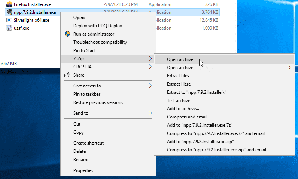Screen dimensions: 298x179
Task: Choose Extract Here option
Action: pos(179,84)
